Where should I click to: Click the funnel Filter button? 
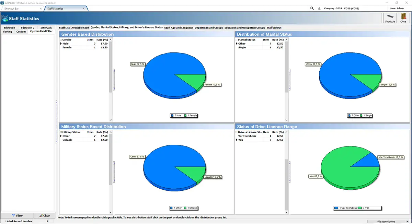click(x=17, y=215)
